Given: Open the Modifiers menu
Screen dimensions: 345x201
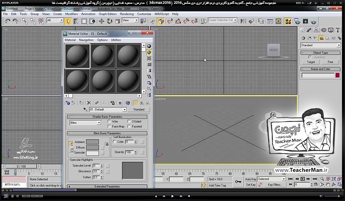Looking at the screenshot, I should click(x=72, y=14).
